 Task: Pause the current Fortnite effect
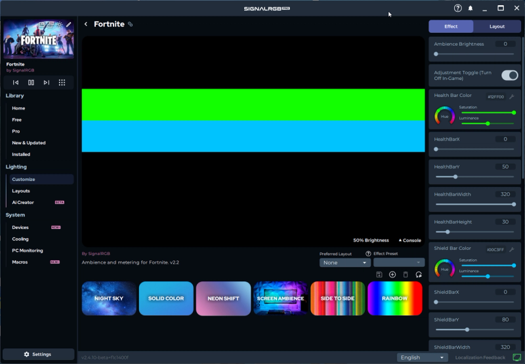click(31, 83)
